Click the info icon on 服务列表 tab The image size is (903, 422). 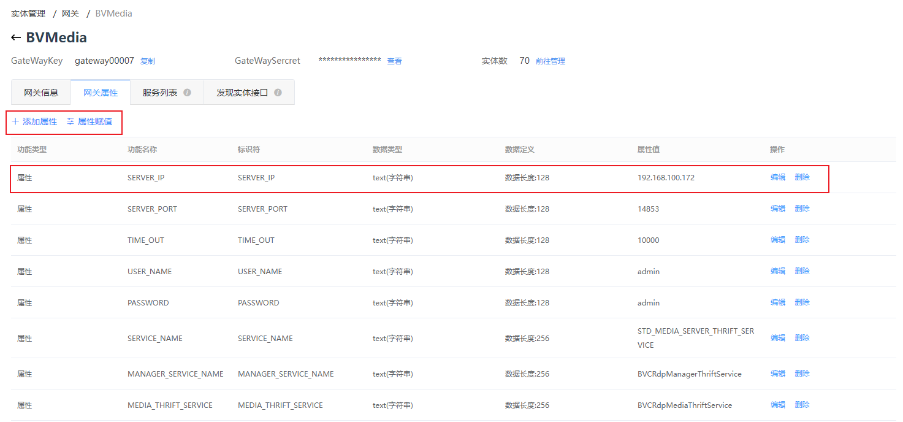coord(187,93)
